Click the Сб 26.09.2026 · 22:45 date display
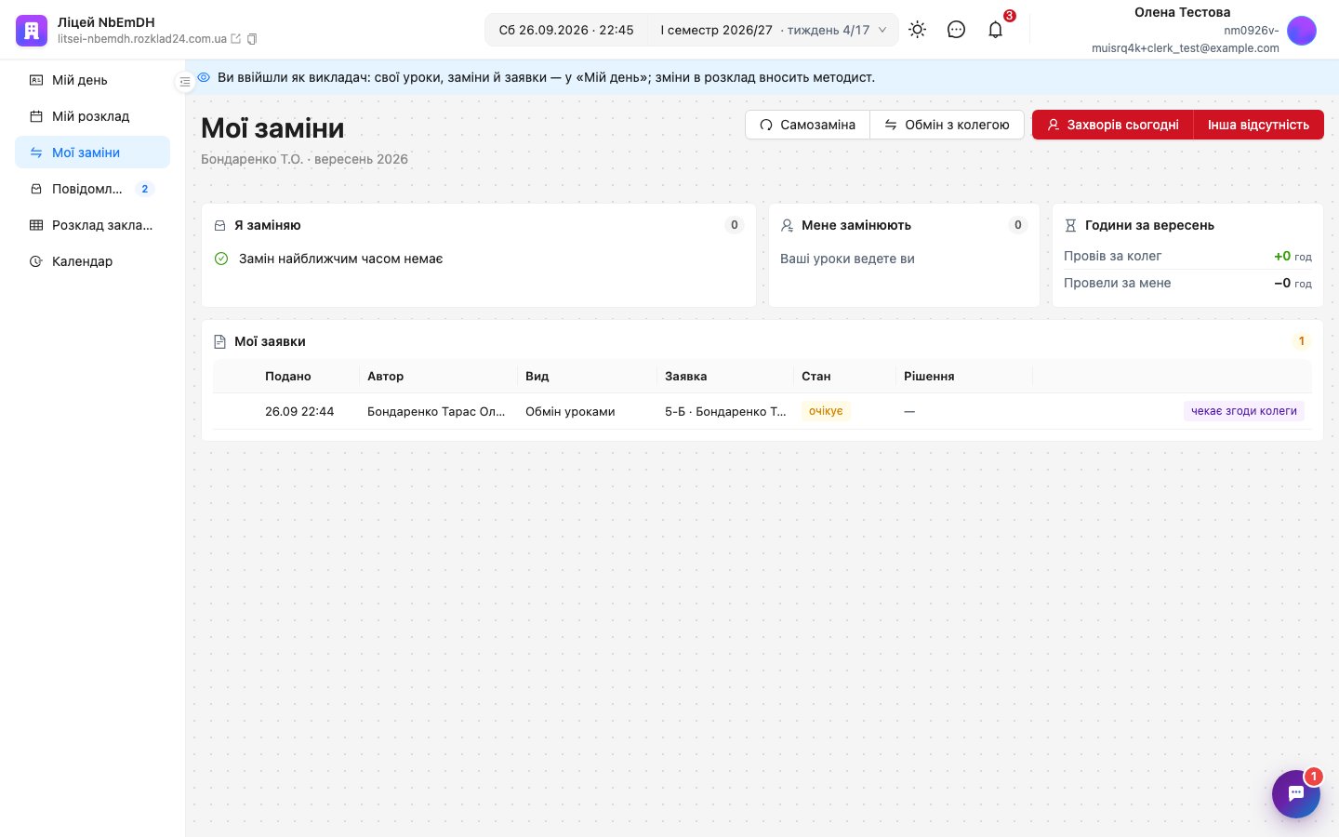Viewport: 1339px width, 837px height. (x=566, y=30)
